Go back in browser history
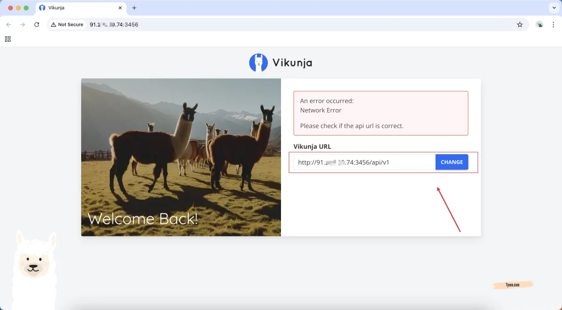The width and height of the screenshot is (562, 310). [9, 24]
